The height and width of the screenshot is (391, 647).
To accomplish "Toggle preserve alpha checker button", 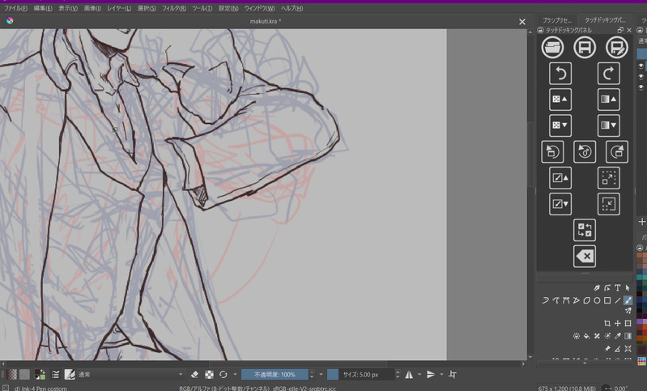I will (209, 375).
